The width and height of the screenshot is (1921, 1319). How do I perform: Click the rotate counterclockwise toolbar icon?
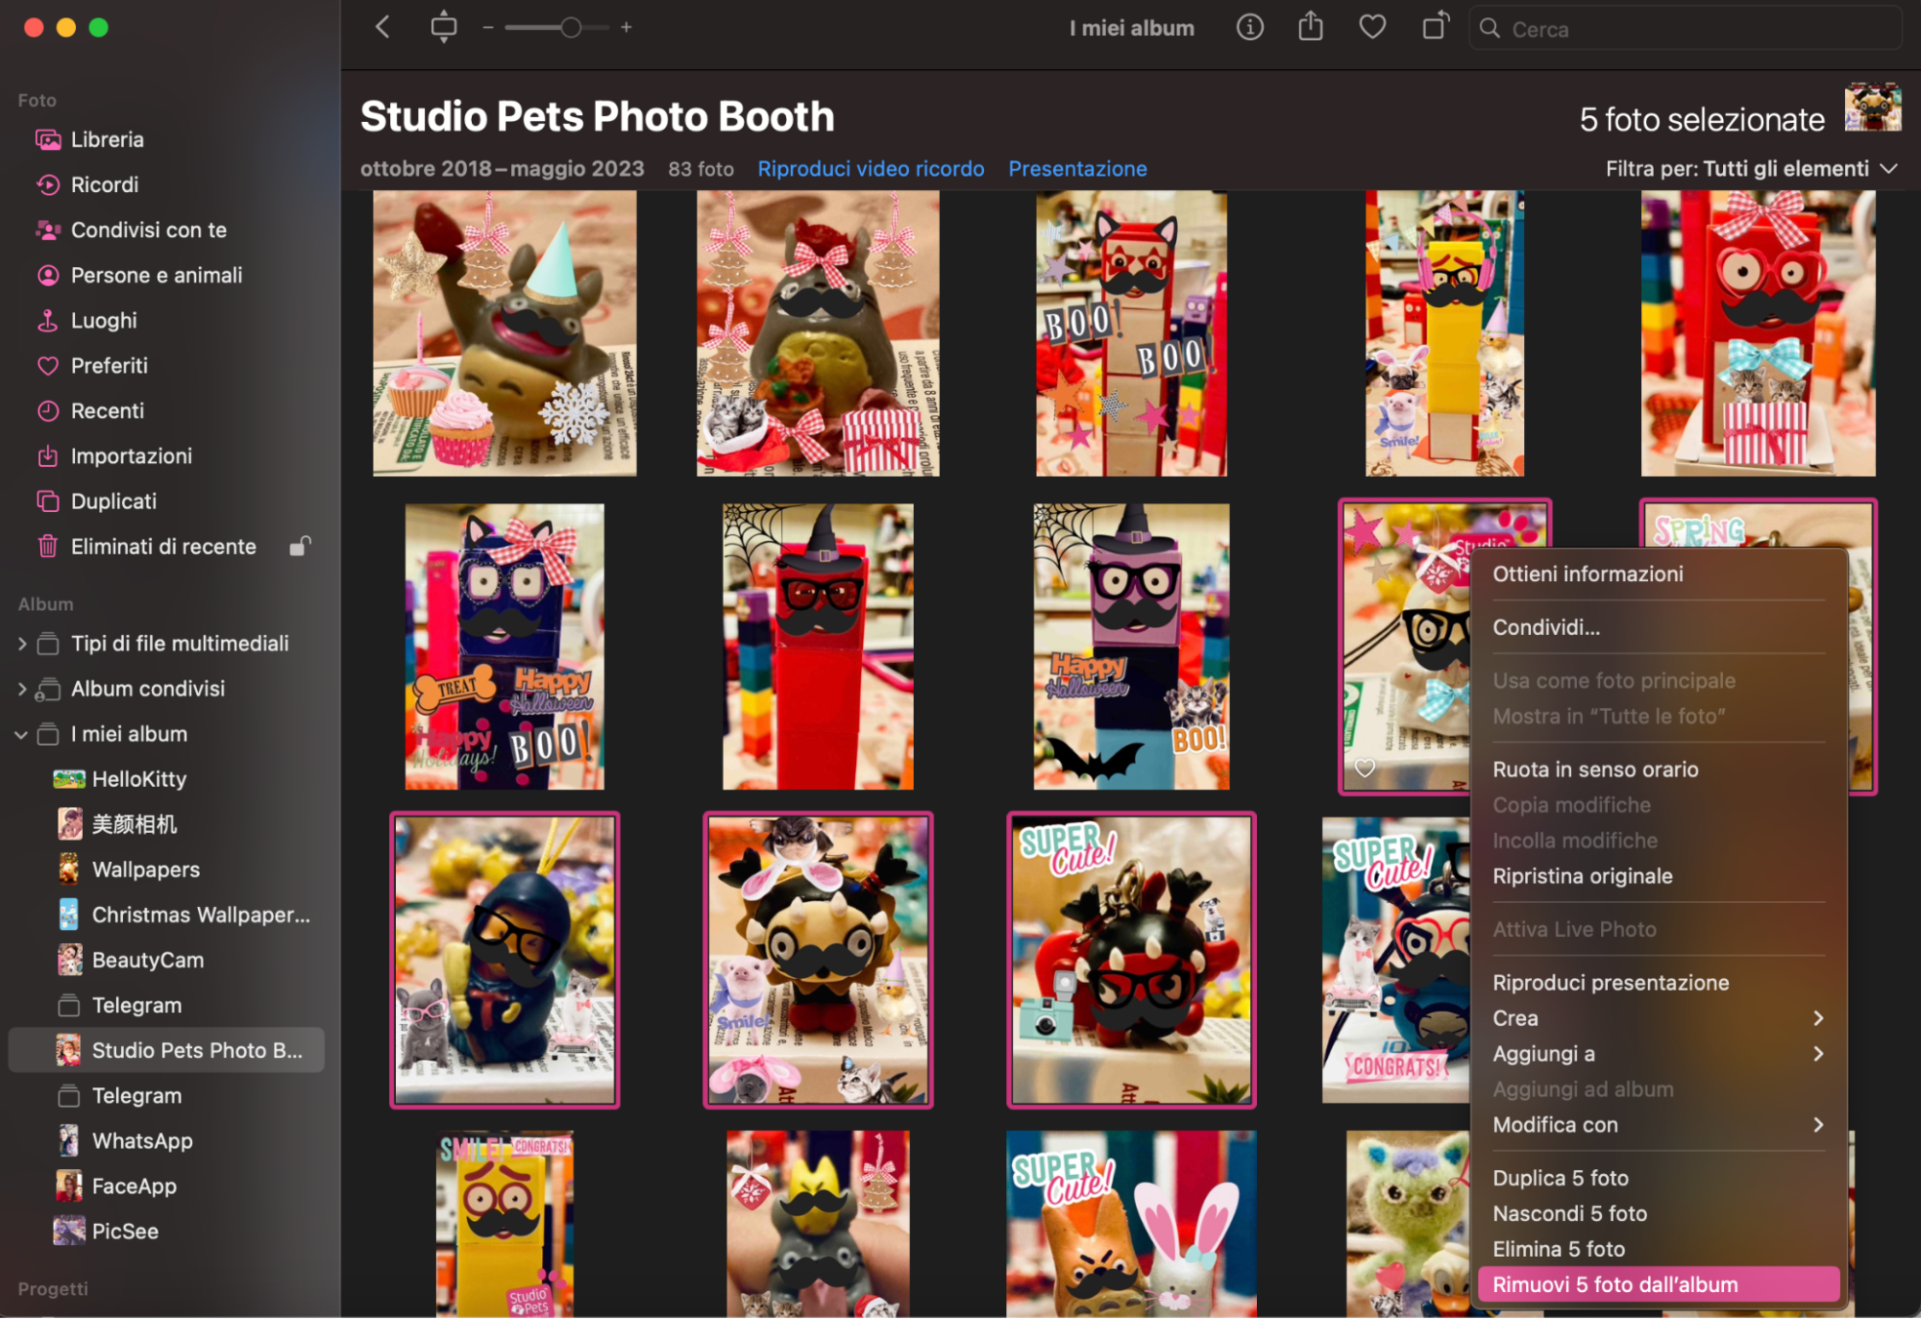click(1434, 27)
